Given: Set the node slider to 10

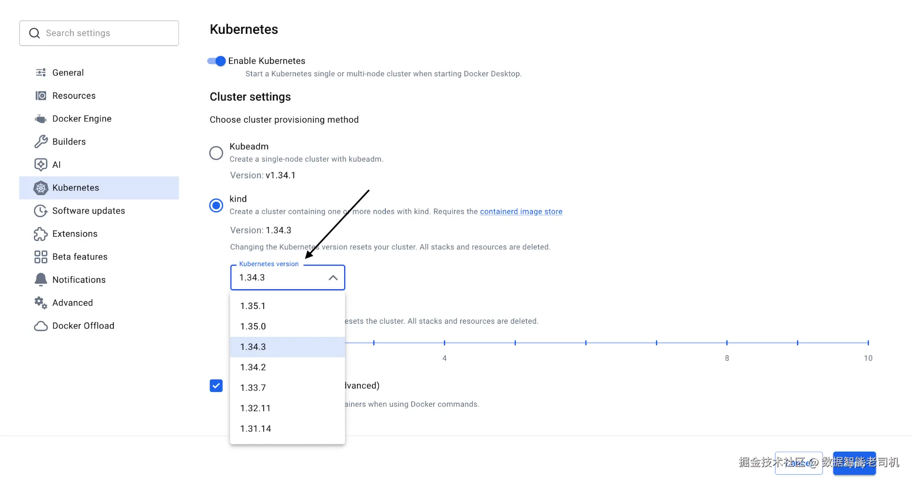Looking at the screenshot, I should coord(868,343).
